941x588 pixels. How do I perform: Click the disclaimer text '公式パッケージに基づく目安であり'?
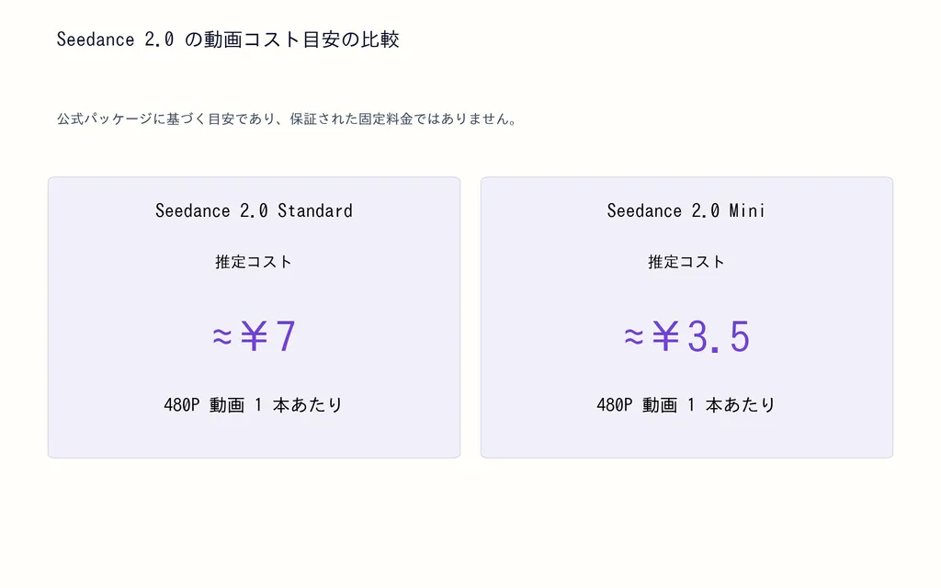tap(166, 119)
